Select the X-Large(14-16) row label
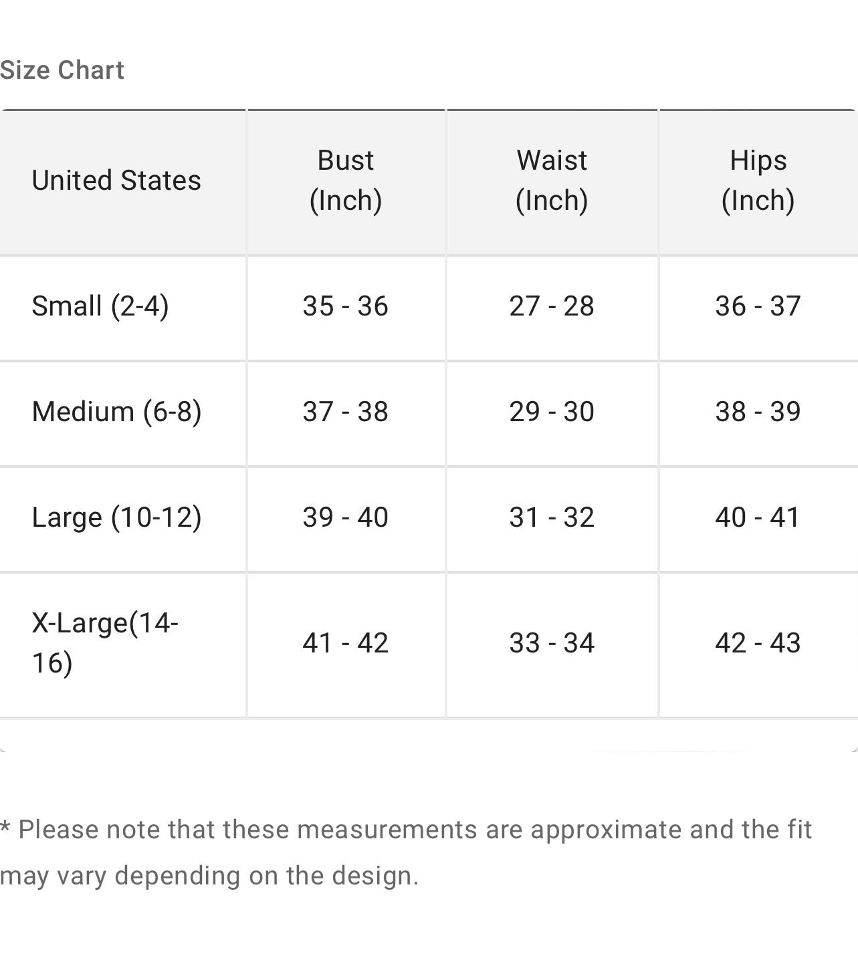 105,642
